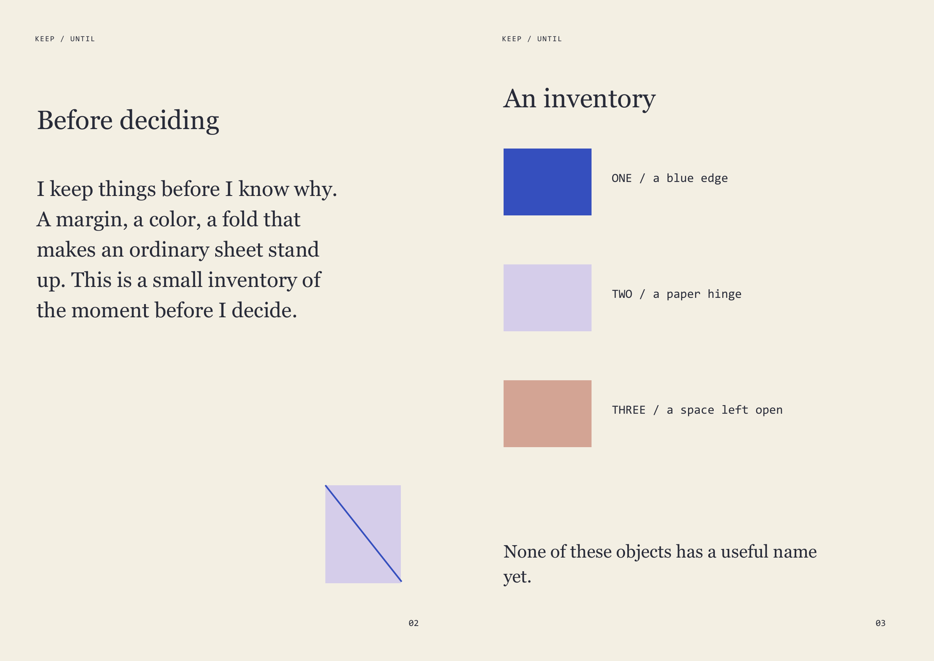This screenshot has width=934, height=661.
Task: Click the paragraph starting 'I keep things'
Action: pyautogui.click(x=187, y=250)
